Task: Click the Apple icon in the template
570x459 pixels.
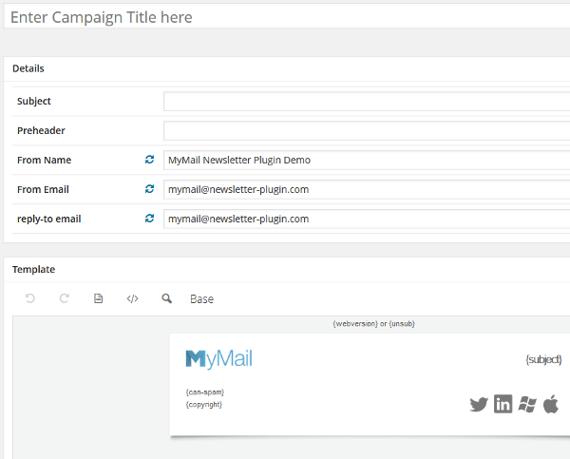Action: click(551, 404)
